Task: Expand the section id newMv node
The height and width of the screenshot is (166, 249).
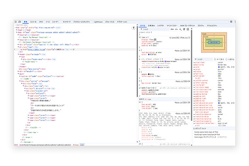Action: tap(20, 76)
